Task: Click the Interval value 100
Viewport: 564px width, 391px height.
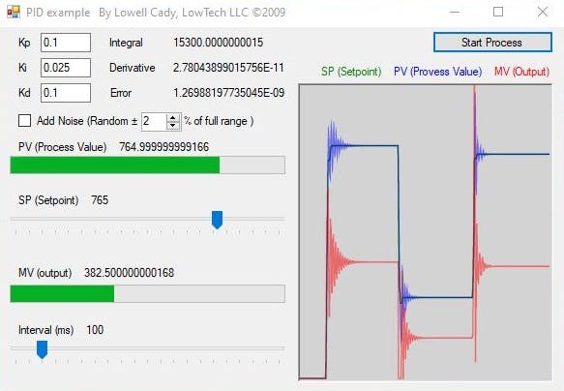Action: (x=95, y=330)
